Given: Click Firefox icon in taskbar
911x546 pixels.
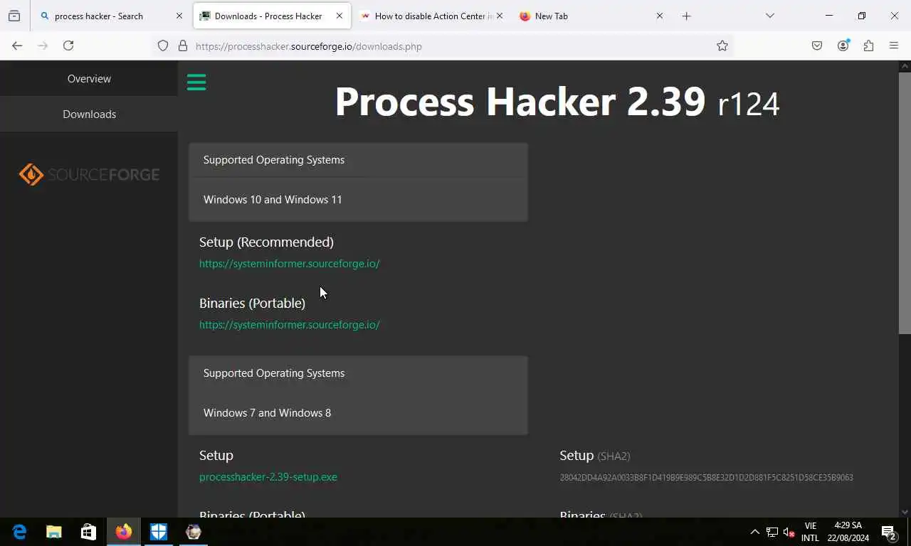Looking at the screenshot, I should (123, 532).
